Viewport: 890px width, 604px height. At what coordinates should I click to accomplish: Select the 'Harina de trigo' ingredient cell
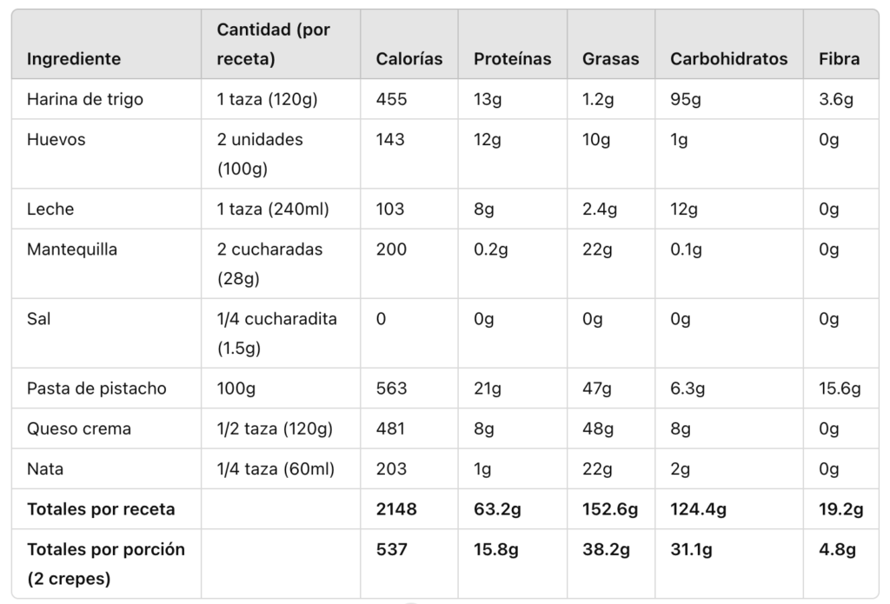(85, 99)
